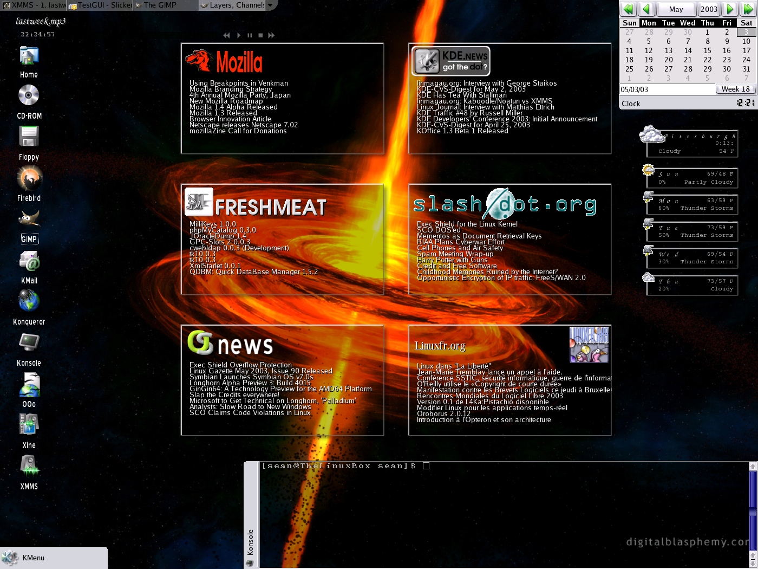This screenshot has height=569, width=758.
Task: Open 'Harry Potter with Guns' headline
Action: 452,260
